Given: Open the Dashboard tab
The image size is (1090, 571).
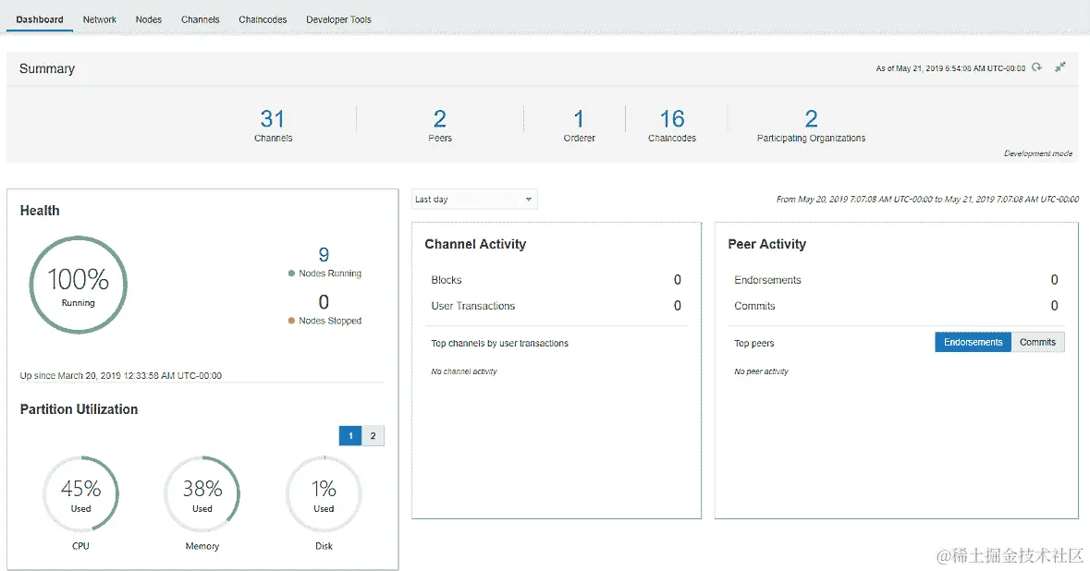Looking at the screenshot, I should 40,19.
